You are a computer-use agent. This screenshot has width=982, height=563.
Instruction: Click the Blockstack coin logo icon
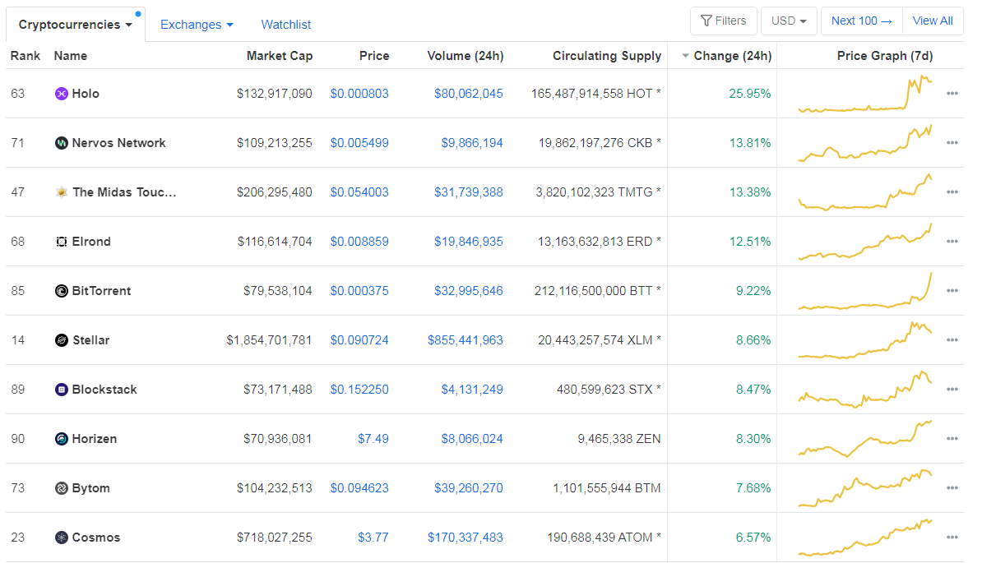pyautogui.click(x=62, y=390)
